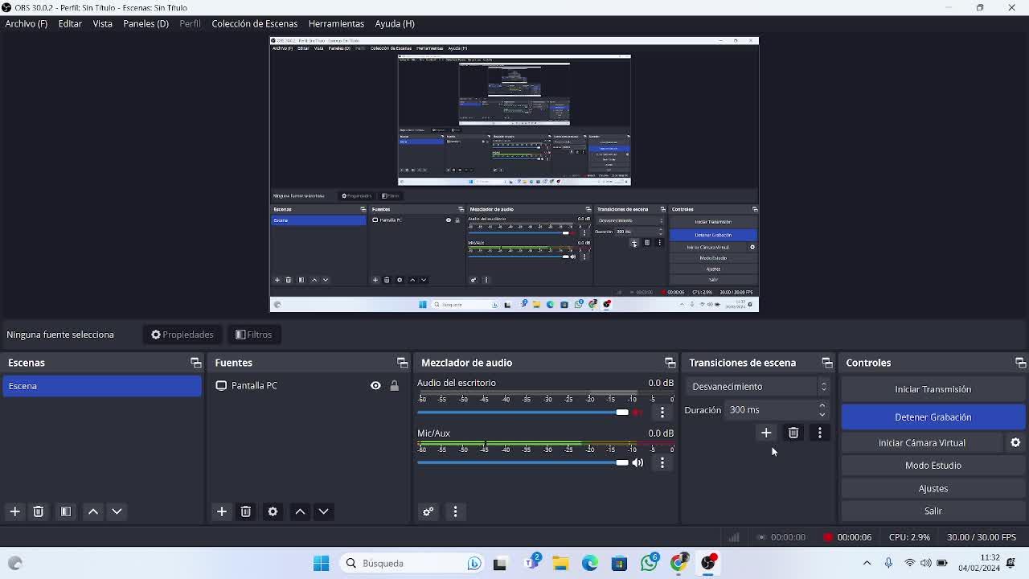Open Ajustes settings
Viewport: 1029px width, 579px height.
click(x=933, y=488)
